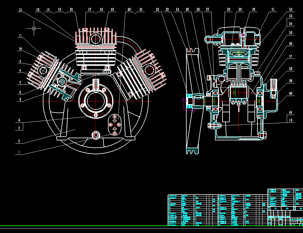Click part callout number 28
Viewport: 303px width, 233px height.
[229, 9]
